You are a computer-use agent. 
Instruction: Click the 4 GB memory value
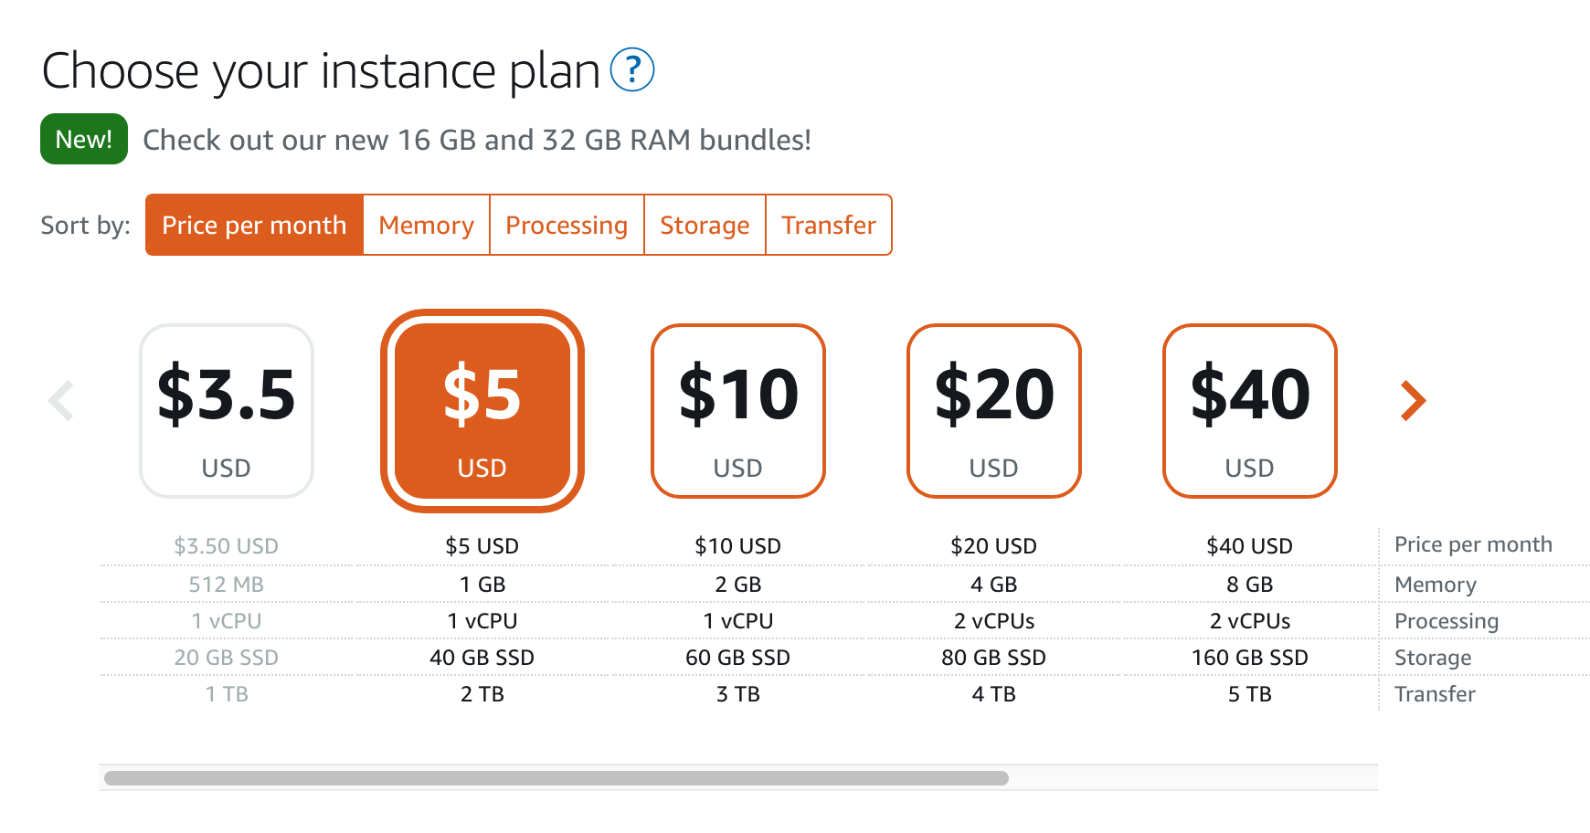pos(994,585)
